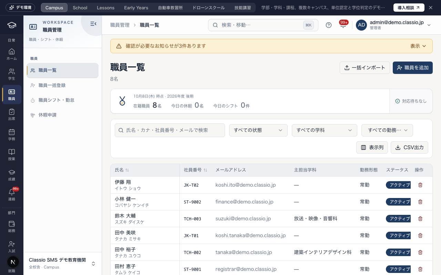Open the Home (ホーム) sidebar icon
Viewport: 441px width, 275px height.
(x=12, y=54)
